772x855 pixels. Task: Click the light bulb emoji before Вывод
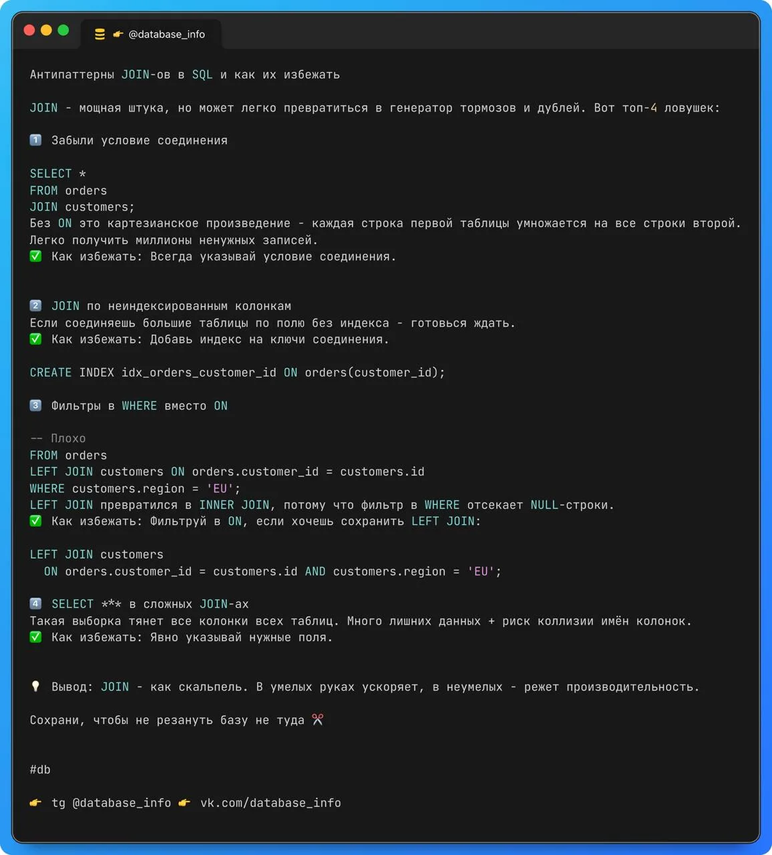36,687
